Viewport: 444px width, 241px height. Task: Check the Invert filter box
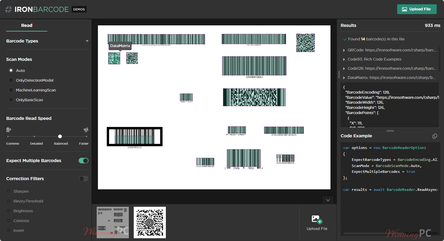coord(9,231)
